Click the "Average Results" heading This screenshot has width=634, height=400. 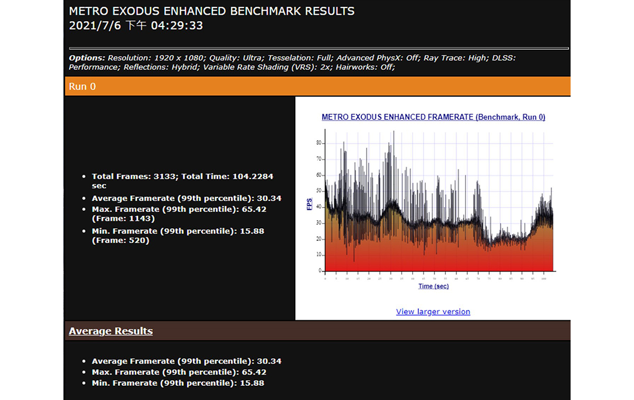tap(111, 331)
